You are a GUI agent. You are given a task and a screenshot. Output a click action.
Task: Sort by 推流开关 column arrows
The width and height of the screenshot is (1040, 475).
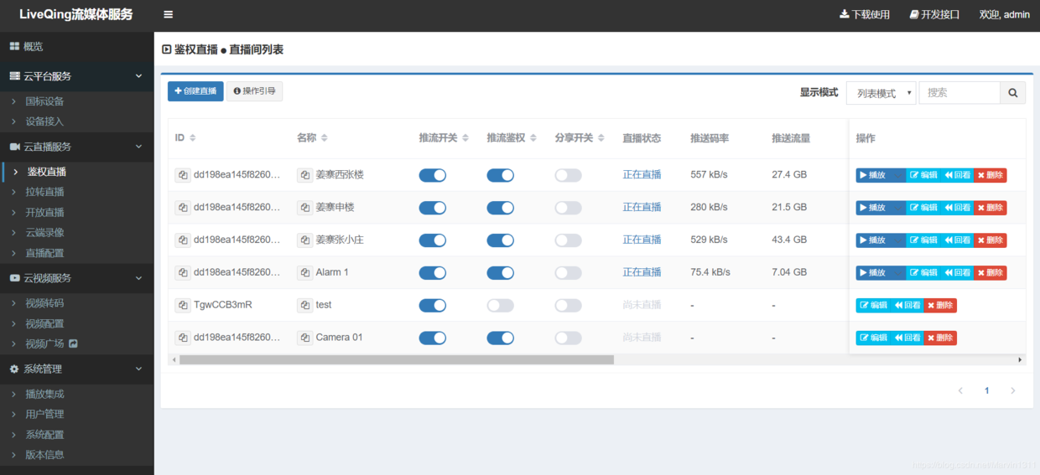(x=465, y=138)
